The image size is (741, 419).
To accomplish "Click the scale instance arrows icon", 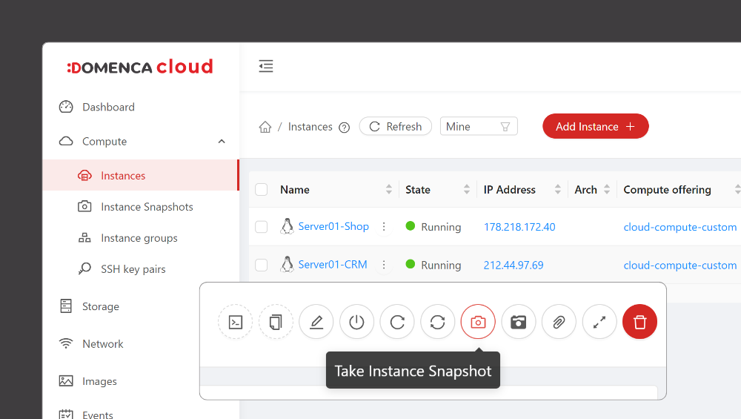I will click(599, 322).
